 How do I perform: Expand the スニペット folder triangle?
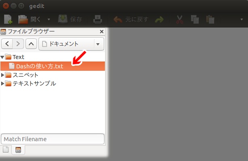point(2,75)
